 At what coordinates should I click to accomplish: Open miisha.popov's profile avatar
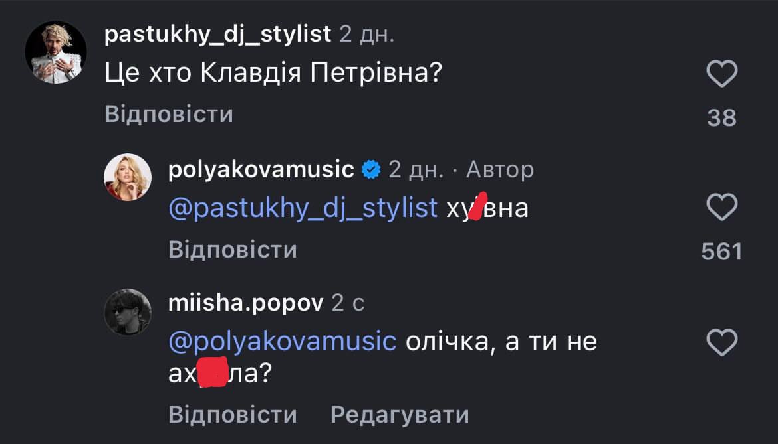click(x=129, y=312)
